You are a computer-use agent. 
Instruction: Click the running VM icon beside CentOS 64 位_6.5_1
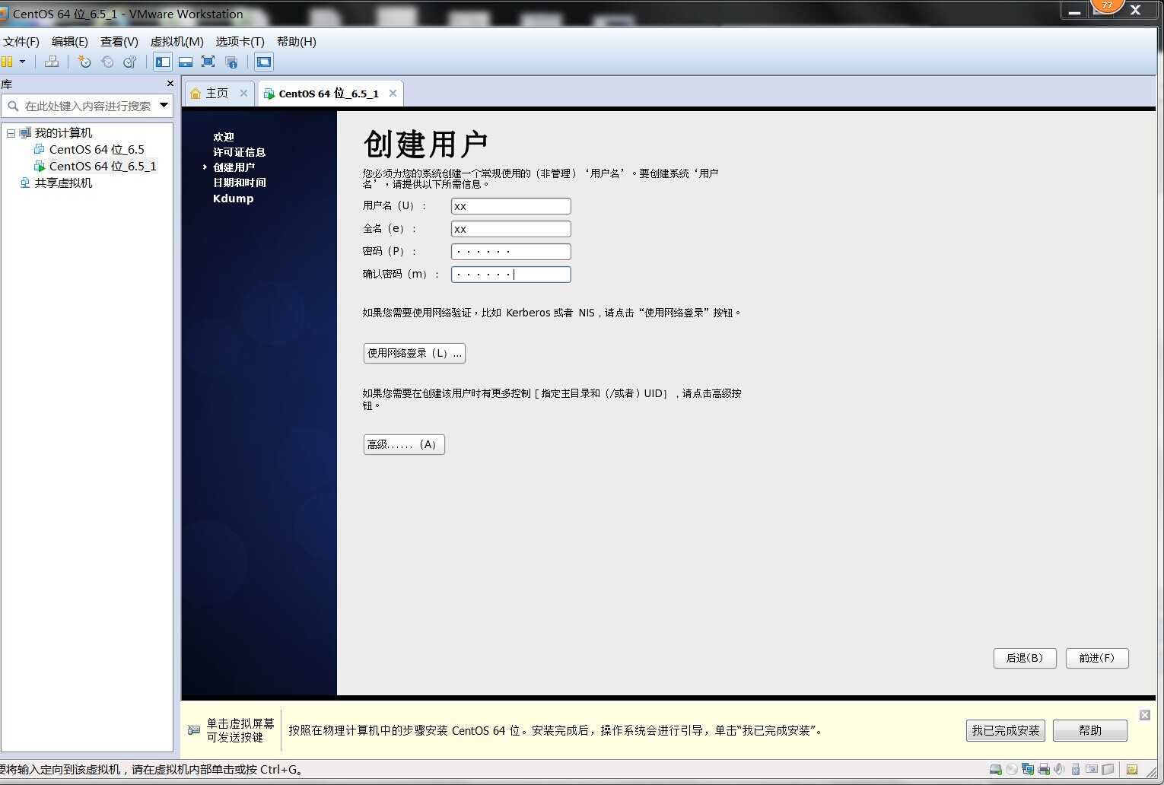(x=39, y=166)
